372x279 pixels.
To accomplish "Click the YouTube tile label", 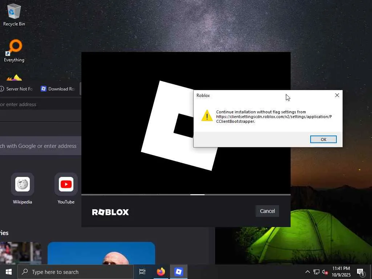I will click(66, 202).
